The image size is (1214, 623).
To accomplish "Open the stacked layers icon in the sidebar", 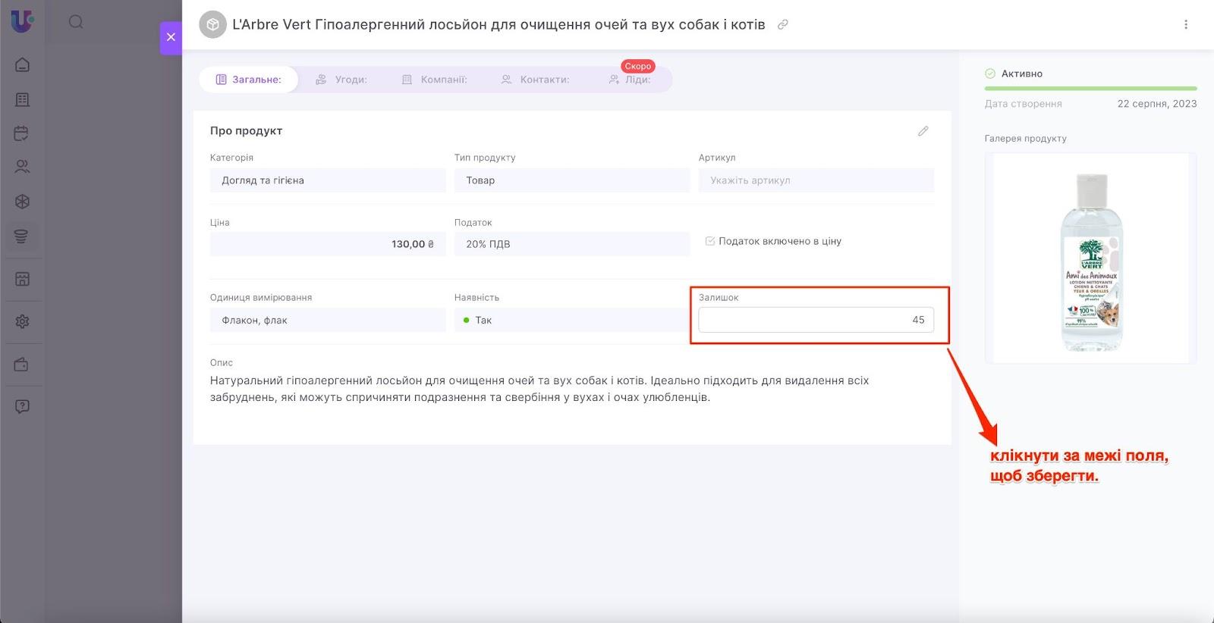I will pyautogui.click(x=22, y=236).
